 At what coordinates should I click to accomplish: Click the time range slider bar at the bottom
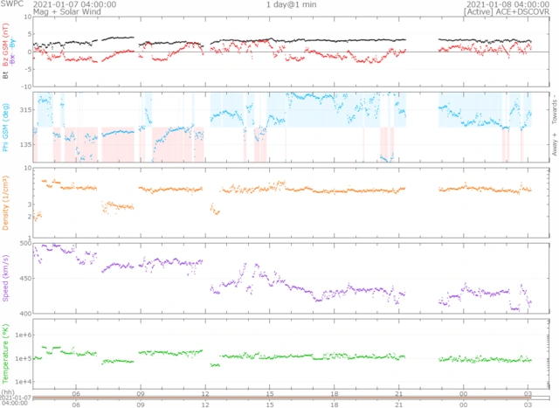click(291, 398)
